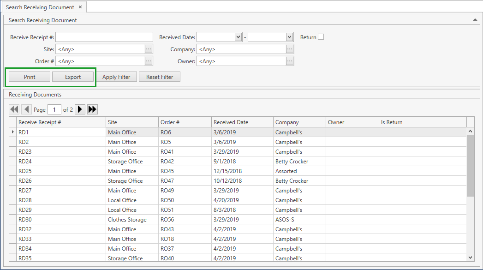Viewport: 483px width, 270px height.
Task: Open the Company lookup ellipsis icon
Action: click(x=290, y=49)
